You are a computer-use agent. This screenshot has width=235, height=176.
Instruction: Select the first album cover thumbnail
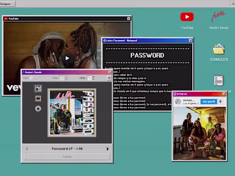[38, 88]
